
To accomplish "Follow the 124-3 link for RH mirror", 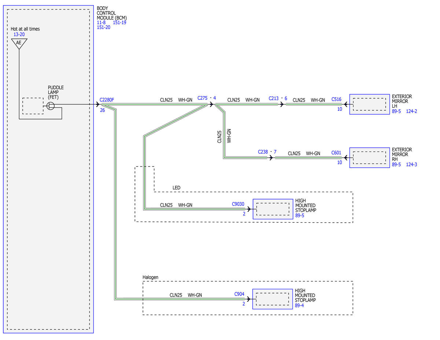I will click(411, 165).
